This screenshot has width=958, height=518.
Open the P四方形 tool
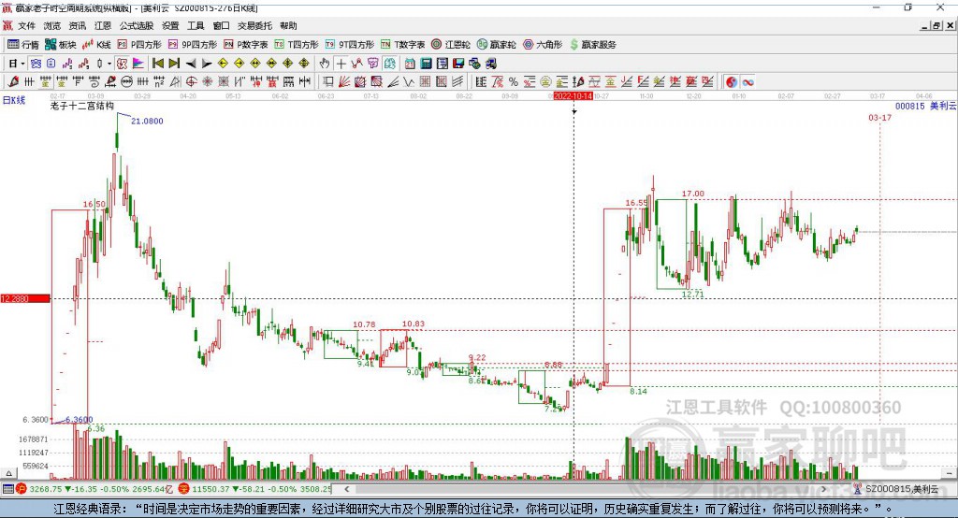click(x=139, y=45)
